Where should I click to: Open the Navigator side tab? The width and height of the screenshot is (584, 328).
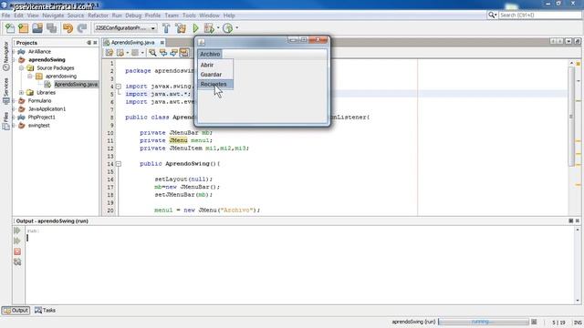pos(6,56)
